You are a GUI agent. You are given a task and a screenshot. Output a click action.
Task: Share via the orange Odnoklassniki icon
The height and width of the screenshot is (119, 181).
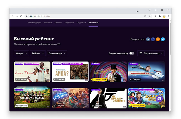click(158, 39)
